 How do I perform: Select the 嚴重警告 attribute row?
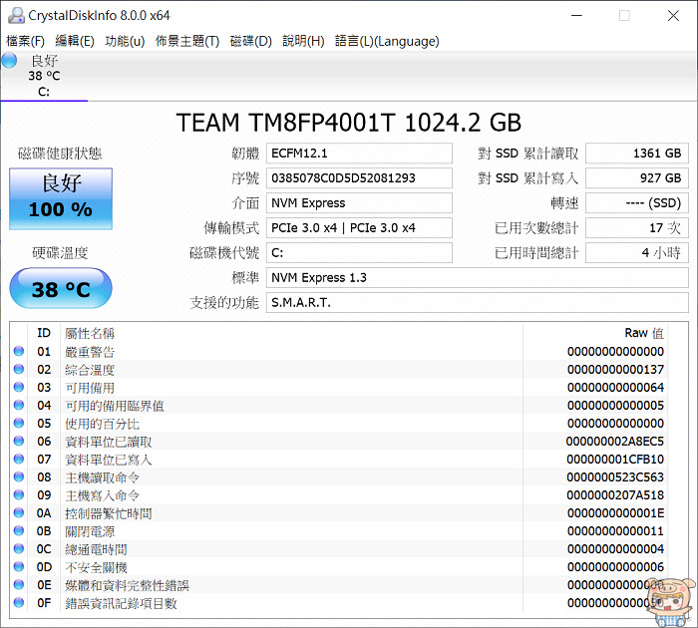pos(339,352)
